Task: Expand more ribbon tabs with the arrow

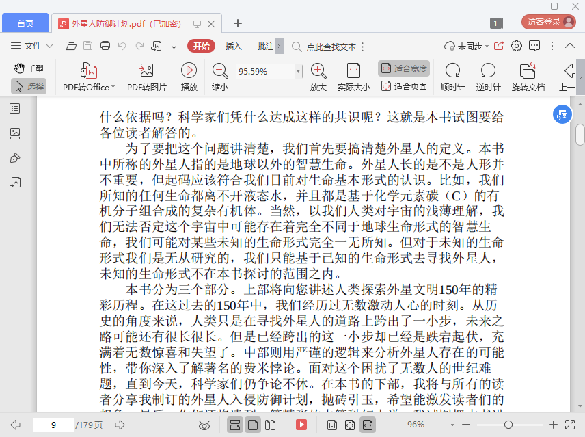Action: 279,47
